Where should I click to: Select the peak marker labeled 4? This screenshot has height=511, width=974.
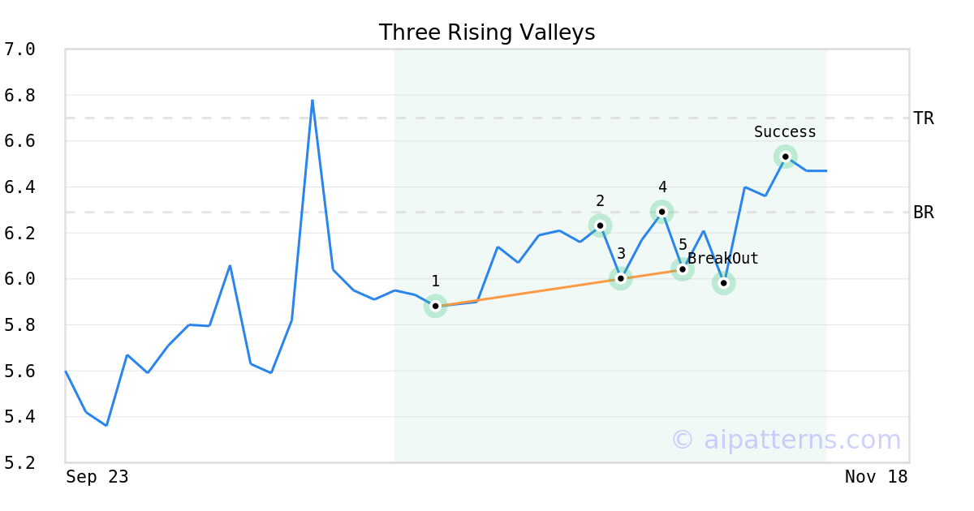[662, 212]
